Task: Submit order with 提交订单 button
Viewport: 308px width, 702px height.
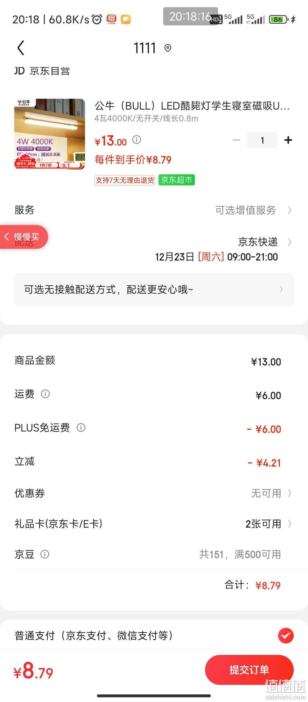Action: point(249,670)
